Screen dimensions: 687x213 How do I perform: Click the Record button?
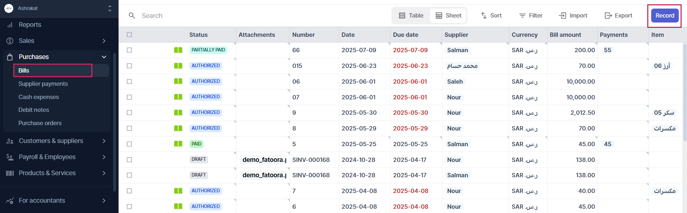point(664,16)
